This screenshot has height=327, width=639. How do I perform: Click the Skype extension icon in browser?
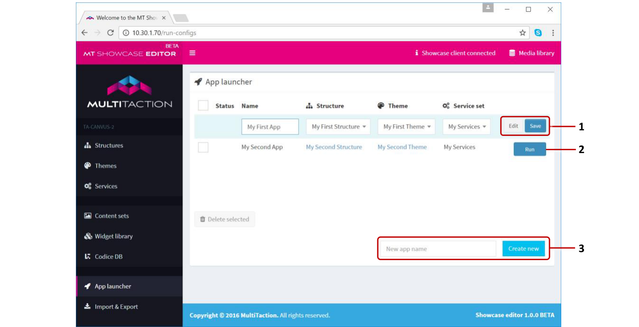tap(538, 33)
